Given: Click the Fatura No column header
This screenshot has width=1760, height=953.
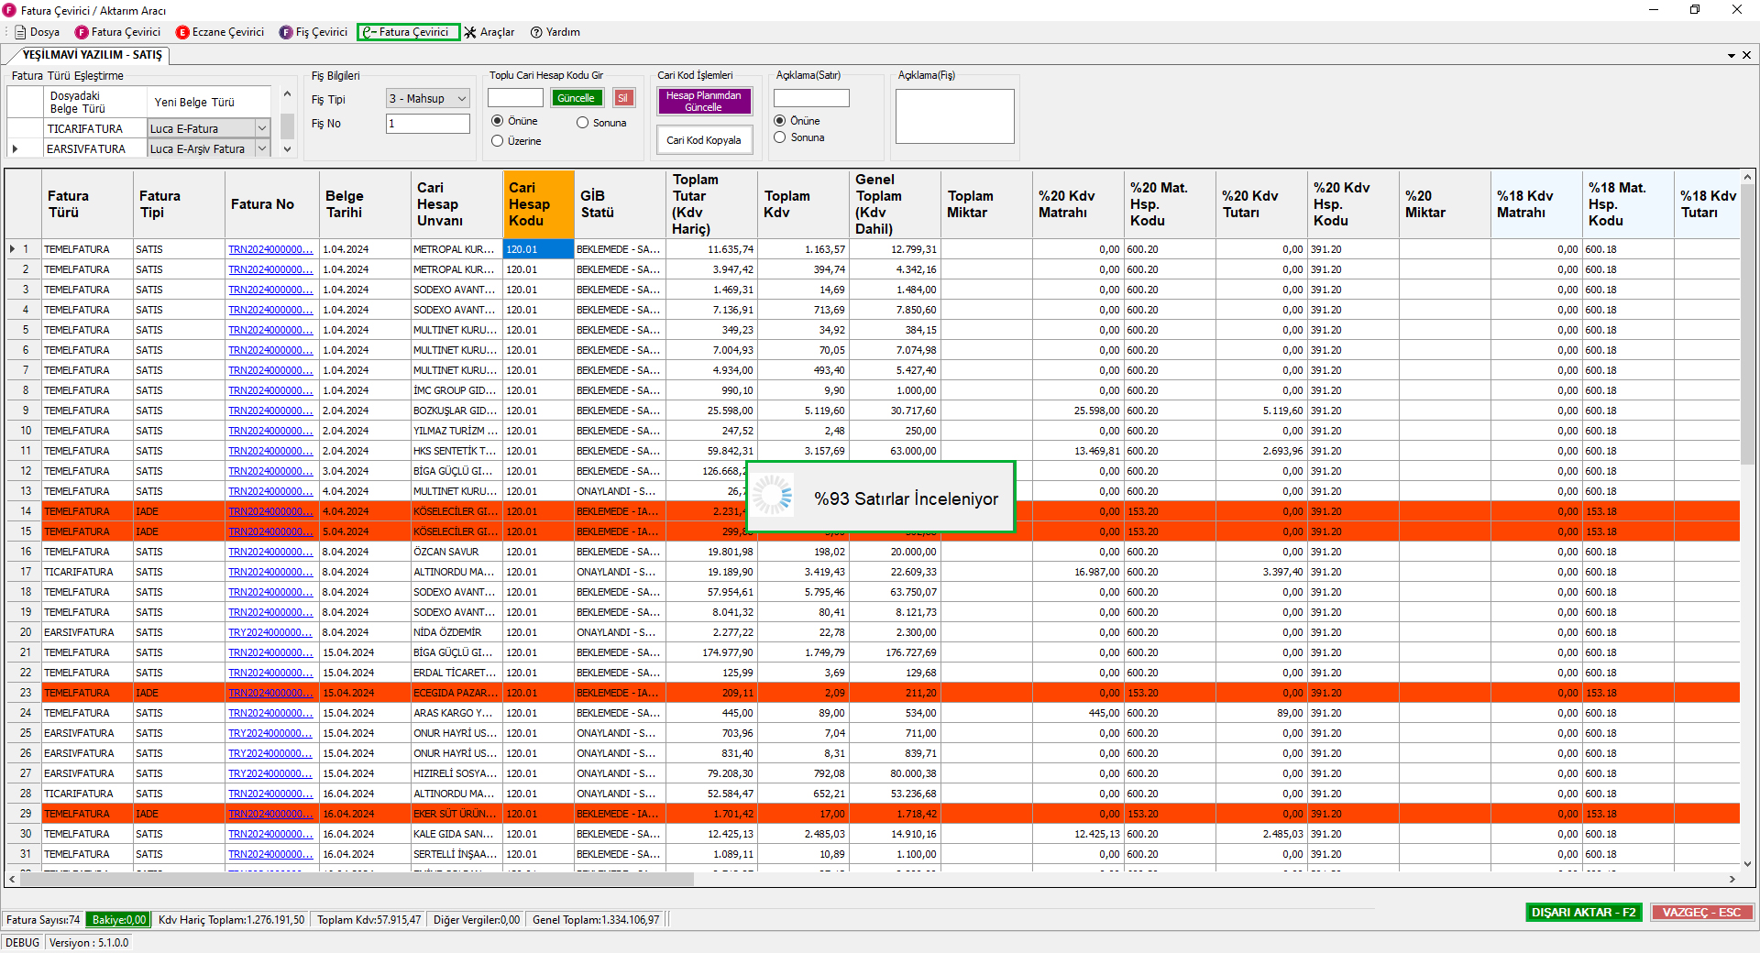Looking at the screenshot, I should [x=271, y=203].
